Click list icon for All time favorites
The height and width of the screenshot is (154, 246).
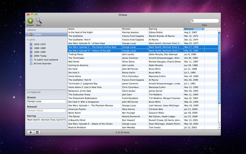point(31,63)
